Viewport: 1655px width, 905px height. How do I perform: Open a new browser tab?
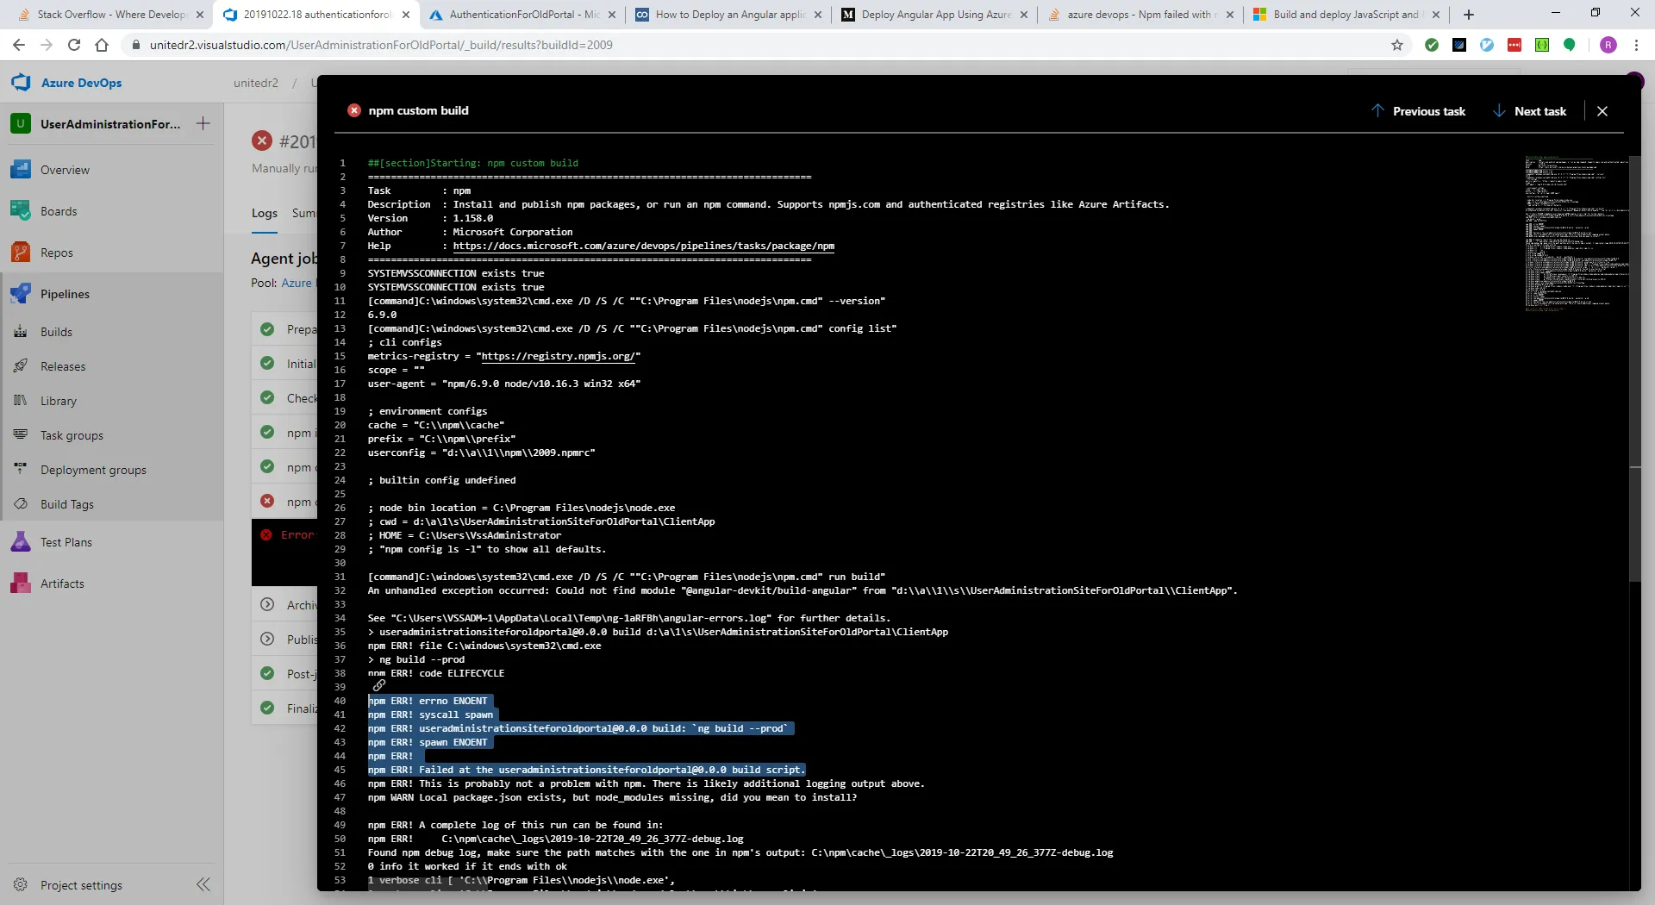[1469, 15]
